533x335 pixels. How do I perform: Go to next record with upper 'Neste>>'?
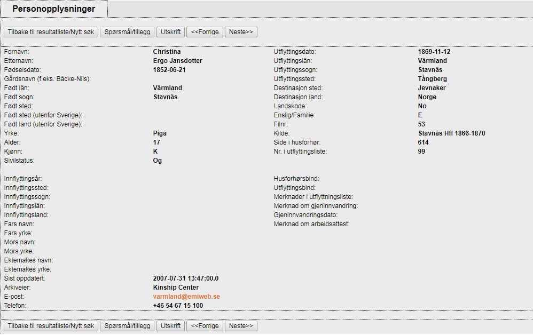[x=241, y=32]
